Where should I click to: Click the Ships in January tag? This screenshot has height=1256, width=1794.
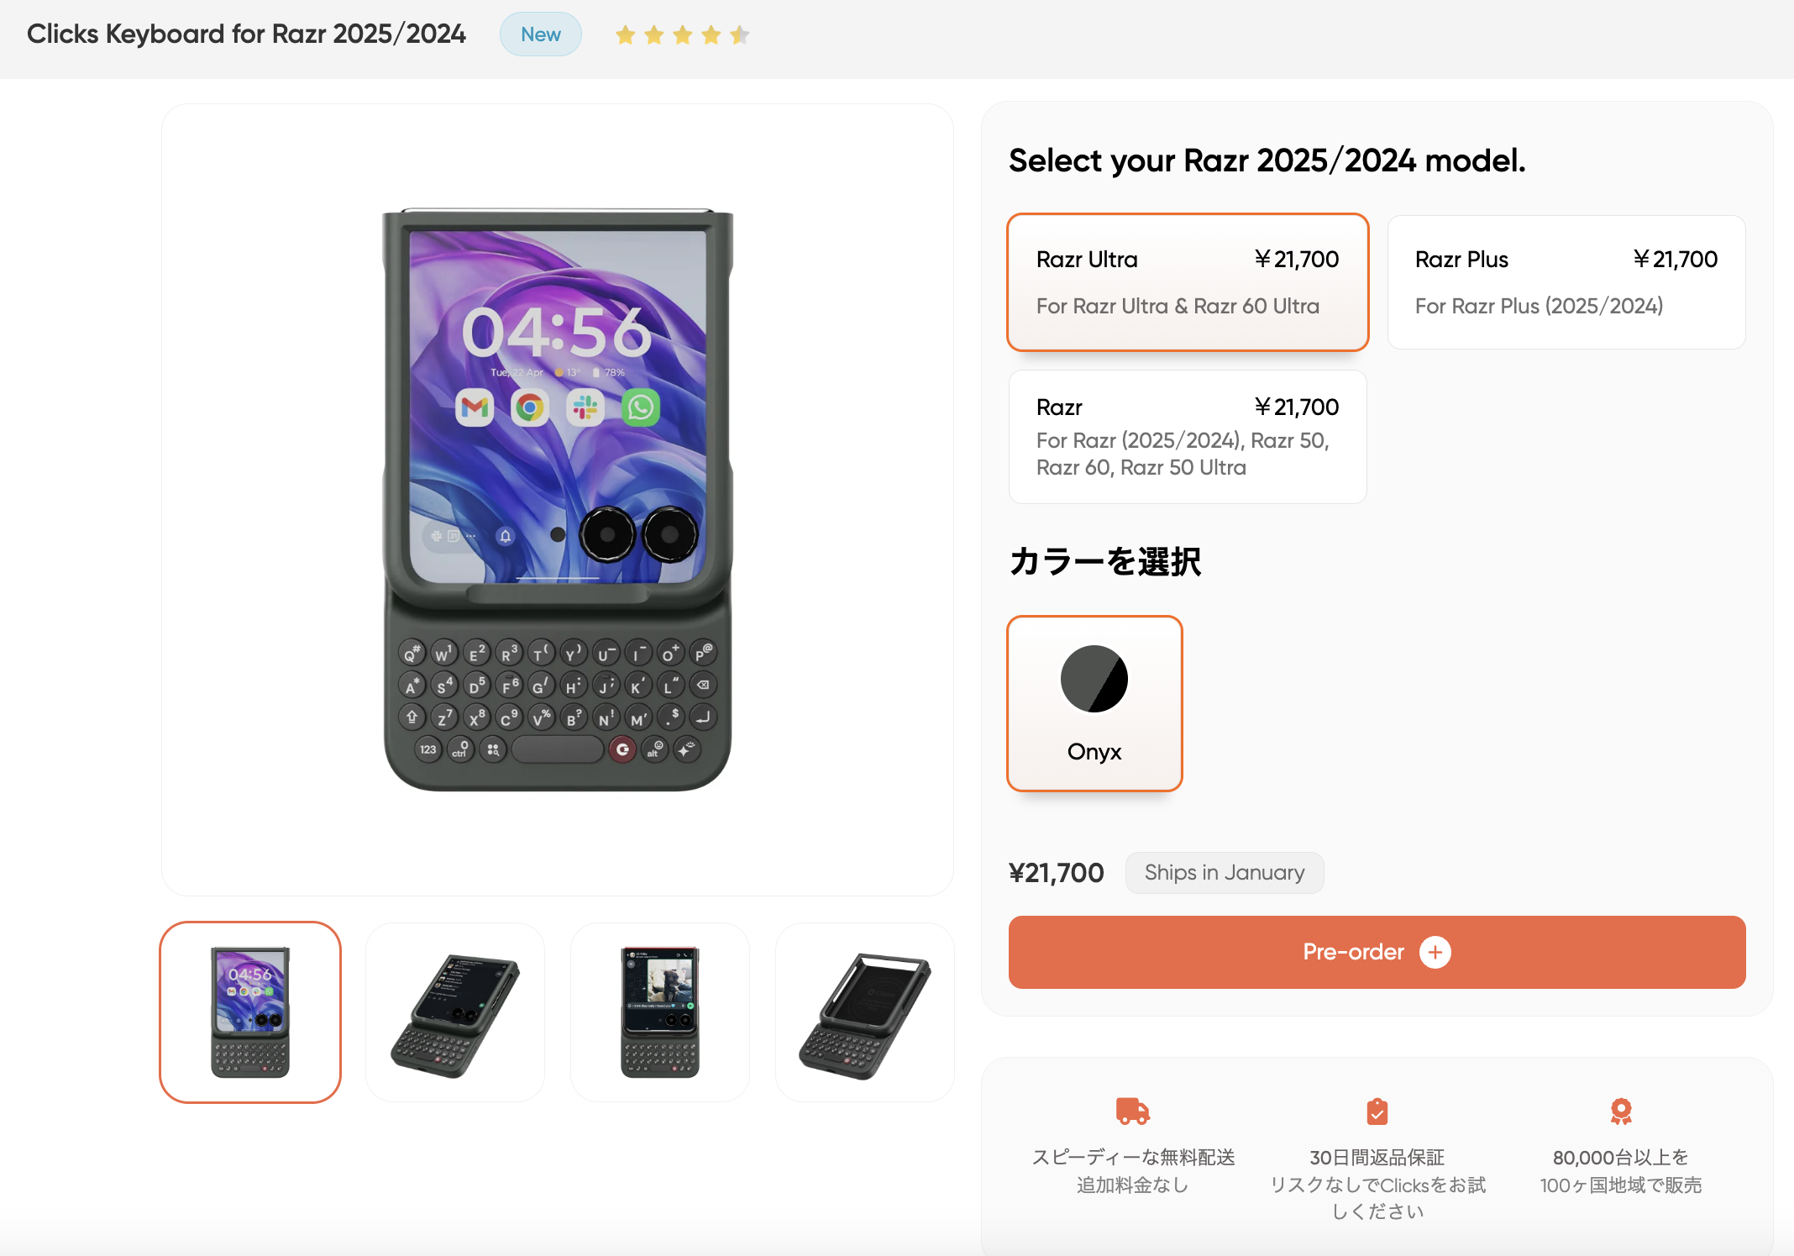coord(1224,873)
